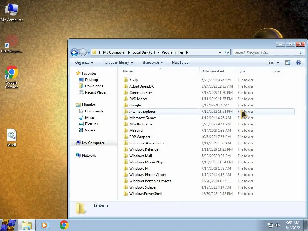Select the Google Chrome desktop shortcut
This screenshot has height=231, width=308.
coord(11,77)
